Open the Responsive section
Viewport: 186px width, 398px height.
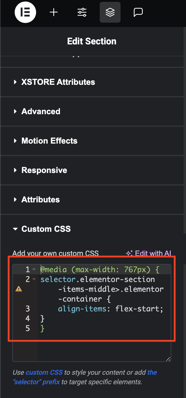[x=93, y=170]
